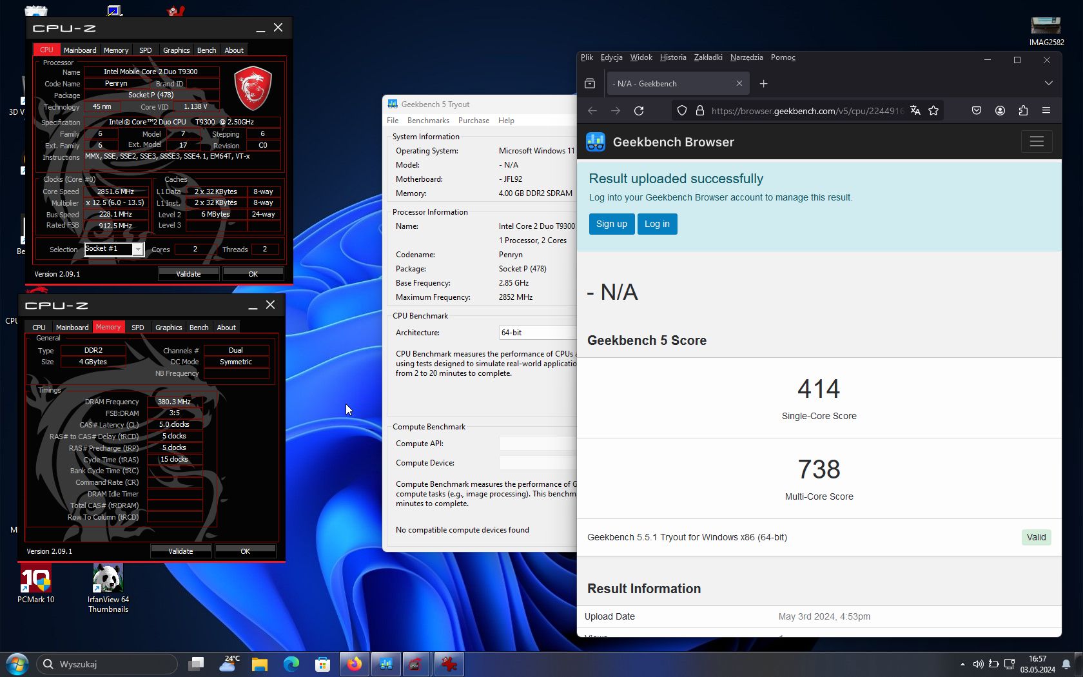The image size is (1083, 677).
Task: Open SPD tab in bottom CPU-Z
Action: click(138, 328)
